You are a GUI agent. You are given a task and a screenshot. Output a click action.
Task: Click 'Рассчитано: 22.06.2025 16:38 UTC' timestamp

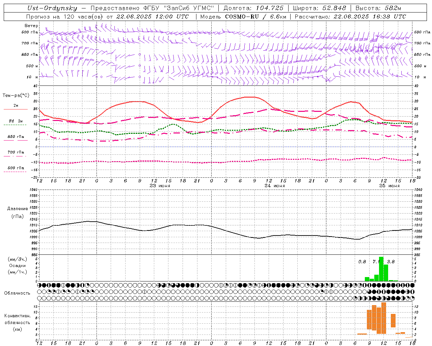coord(350,17)
